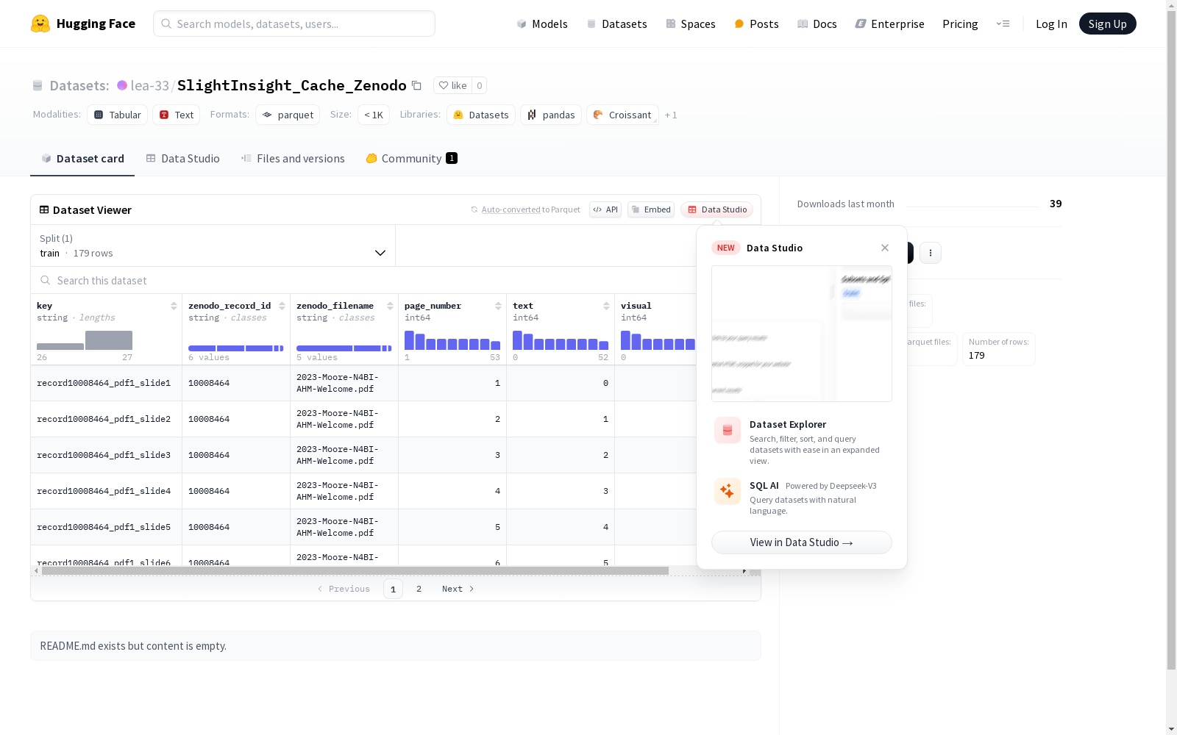This screenshot has height=735, width=1177.
Task: Focus the search models, datasets, users field
Action: point(294,24)
